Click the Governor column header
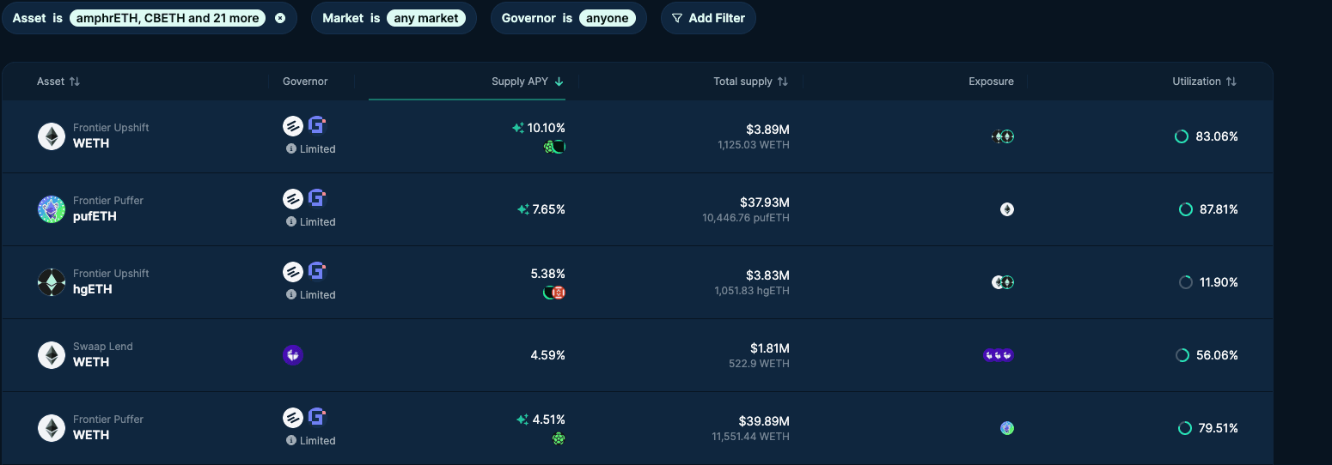The width and height of the screenshot is (1332, 465). click(x=305, y=82)
